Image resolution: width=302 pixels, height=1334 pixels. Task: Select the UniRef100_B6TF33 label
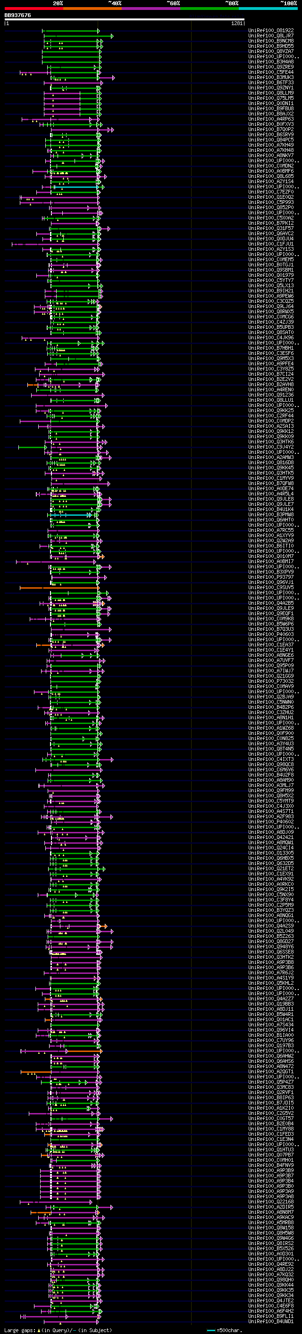(271, 82)
